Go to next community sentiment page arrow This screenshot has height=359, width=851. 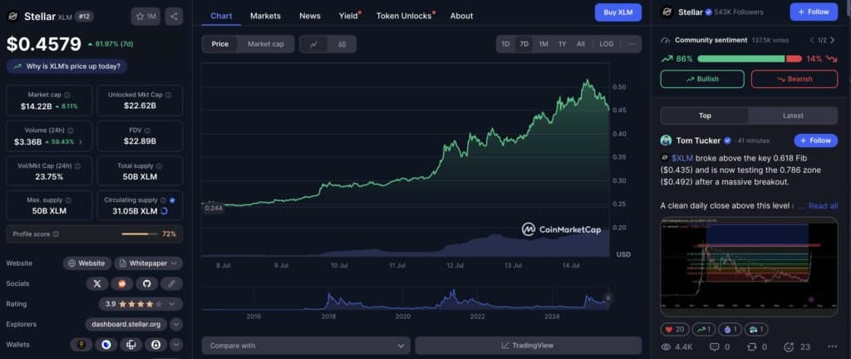(833, 40)
